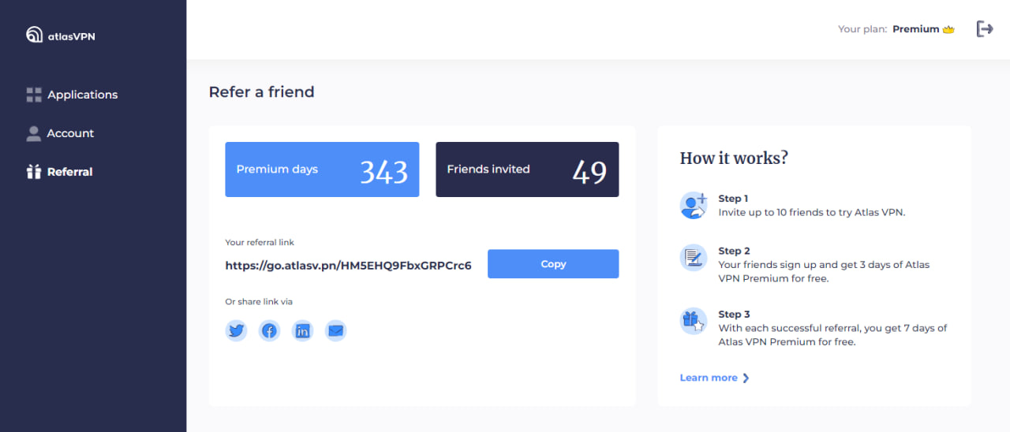Screen dimensions: 1010x432
Task: Click the Step 3 gift reward icon
Action: [x=694, y=321]
